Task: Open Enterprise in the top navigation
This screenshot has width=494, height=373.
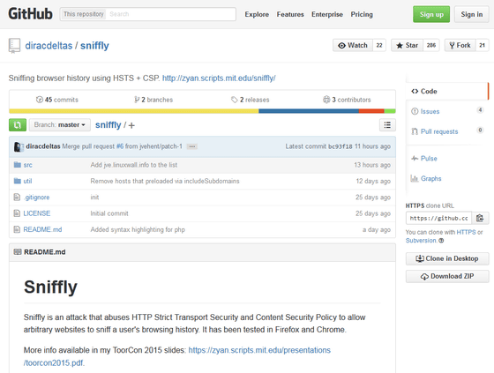Action: [327, 14]
